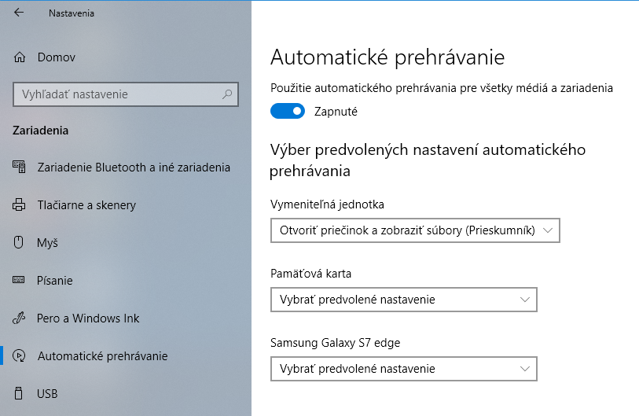
Task: Select Pero a Windows Ink settings
Action: 88,318
